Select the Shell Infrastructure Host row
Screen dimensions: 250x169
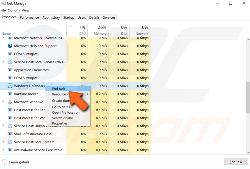[x=75, y=134]
